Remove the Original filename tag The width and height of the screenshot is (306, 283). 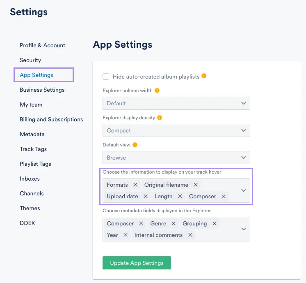click(x=196, y=185)
